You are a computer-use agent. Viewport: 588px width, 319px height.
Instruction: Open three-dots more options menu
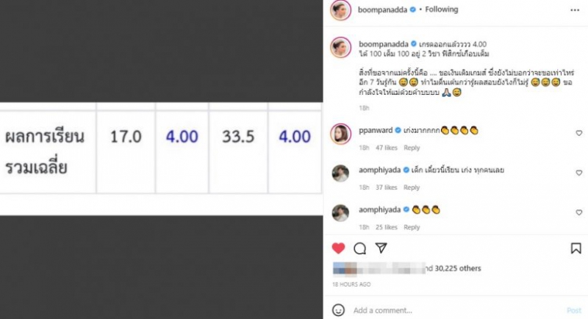(x=575, y=10)
